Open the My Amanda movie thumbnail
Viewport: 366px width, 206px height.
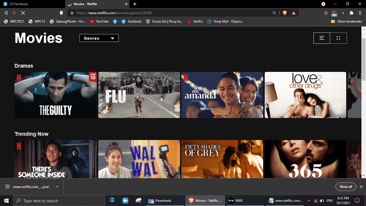point(222,95)
